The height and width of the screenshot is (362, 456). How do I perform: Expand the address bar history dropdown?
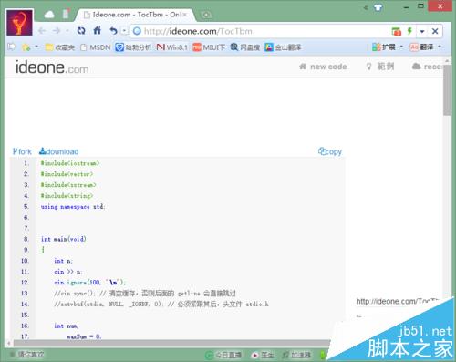click(x=422, y=31)
